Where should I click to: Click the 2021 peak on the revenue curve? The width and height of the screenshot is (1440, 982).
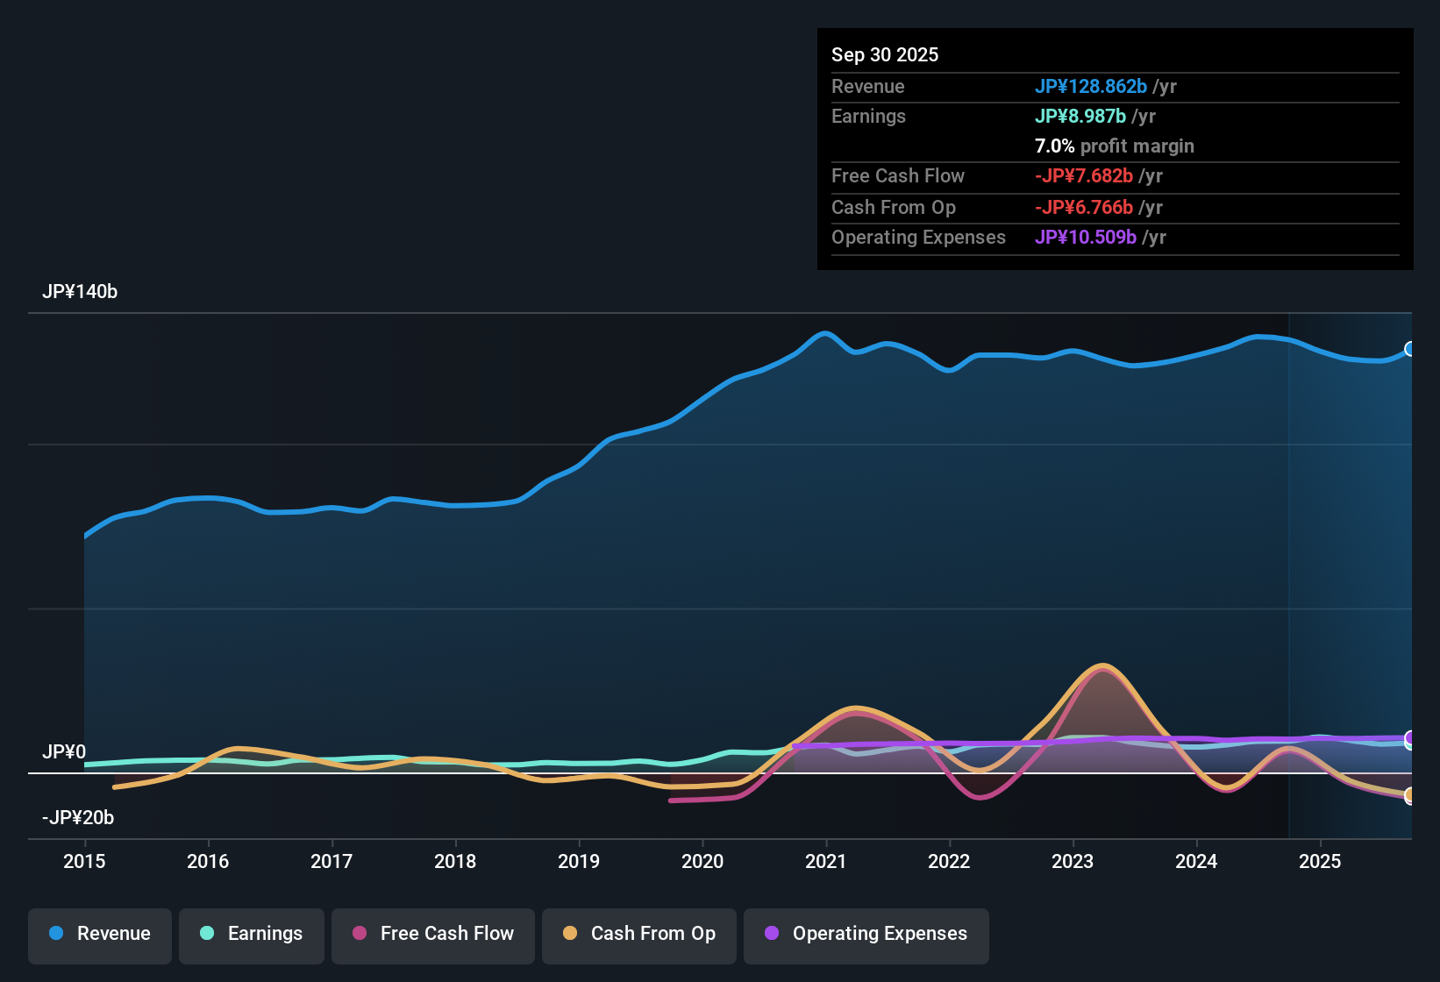tap(824, 332)
